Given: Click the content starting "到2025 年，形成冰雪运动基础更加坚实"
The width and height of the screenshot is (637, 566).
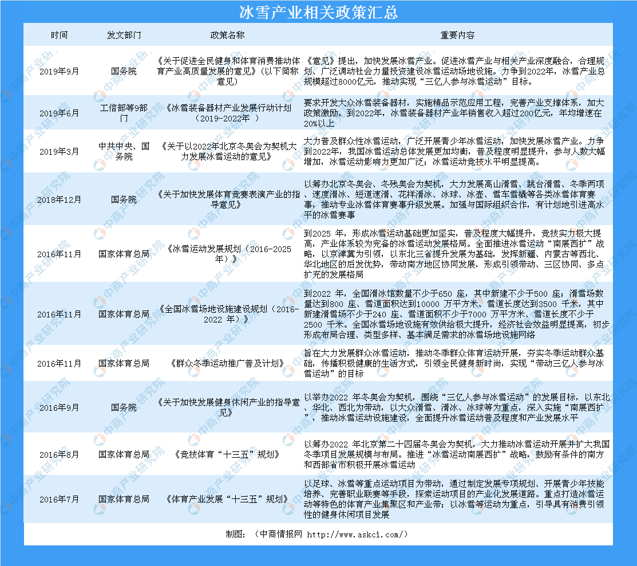Looking at the screenshot, I should click(x=454, y=254).
